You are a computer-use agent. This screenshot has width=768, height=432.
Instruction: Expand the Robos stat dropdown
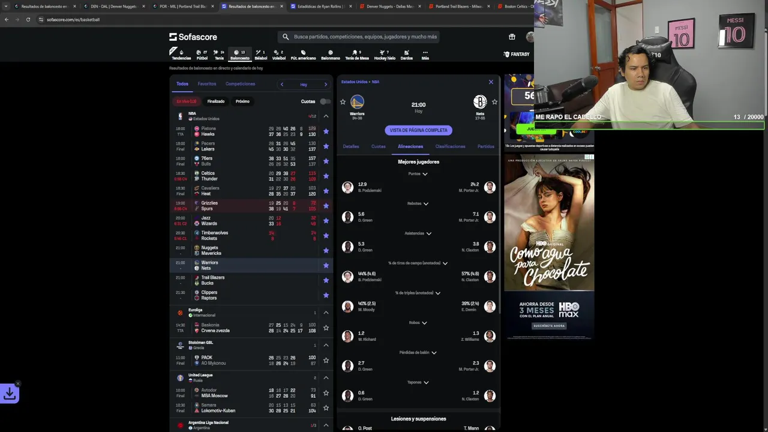[x=418, y=323]
